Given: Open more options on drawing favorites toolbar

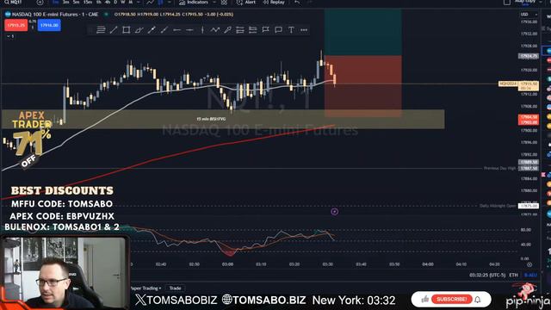Looking at the screenshot, I should tap(304, 30).
